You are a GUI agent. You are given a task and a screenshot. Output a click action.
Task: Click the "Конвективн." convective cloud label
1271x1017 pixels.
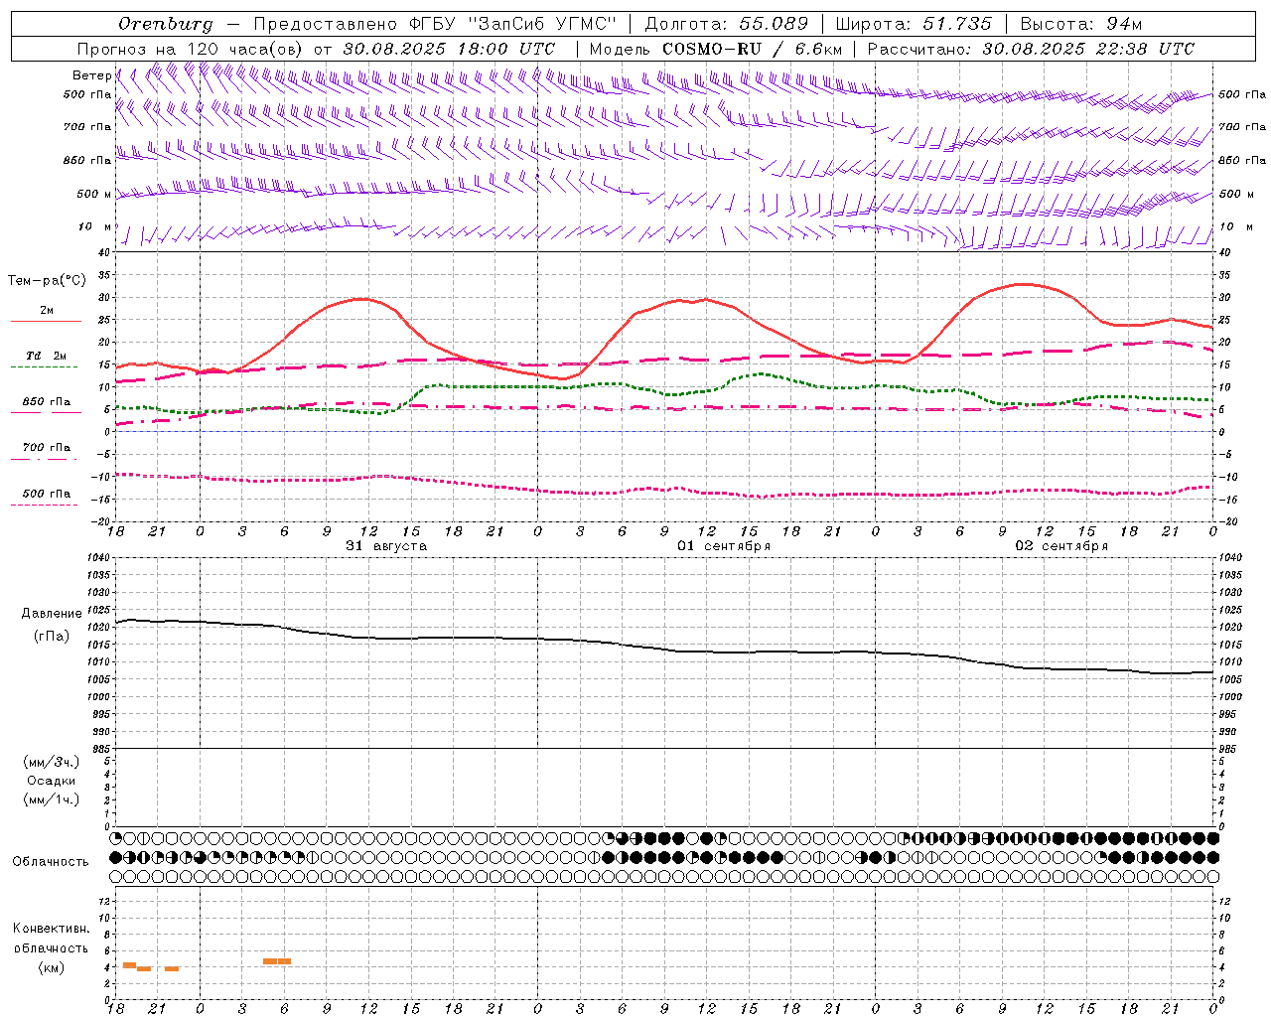tap(52, 929)
